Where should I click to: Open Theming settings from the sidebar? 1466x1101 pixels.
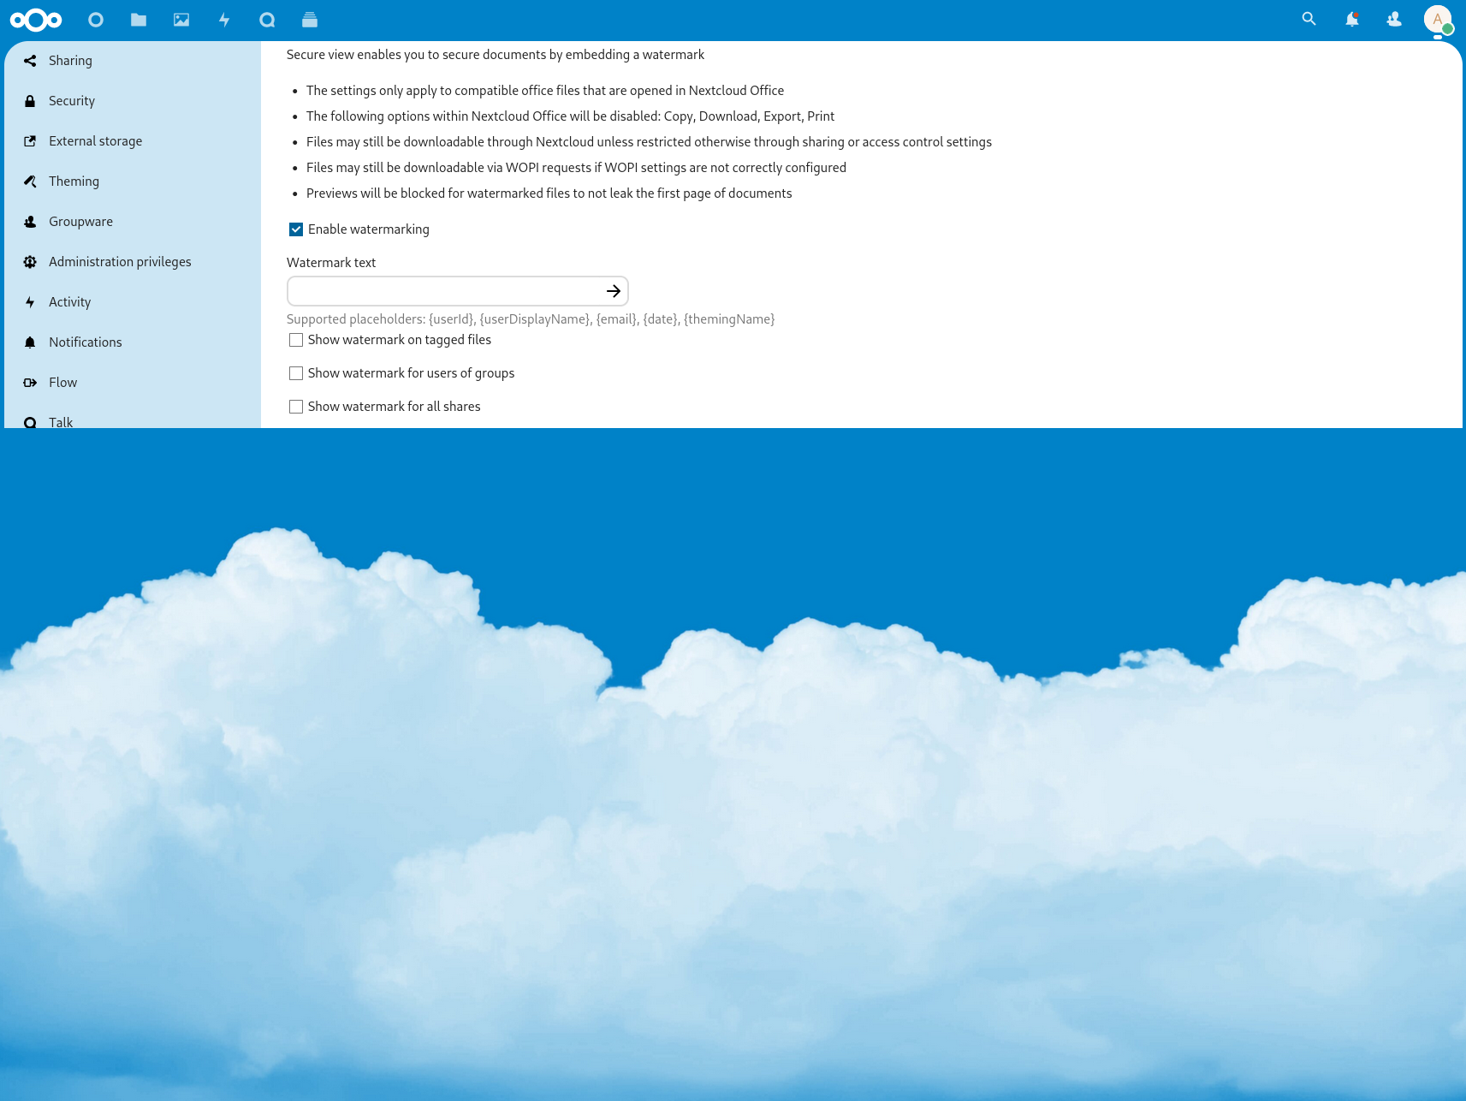[74, 182]
